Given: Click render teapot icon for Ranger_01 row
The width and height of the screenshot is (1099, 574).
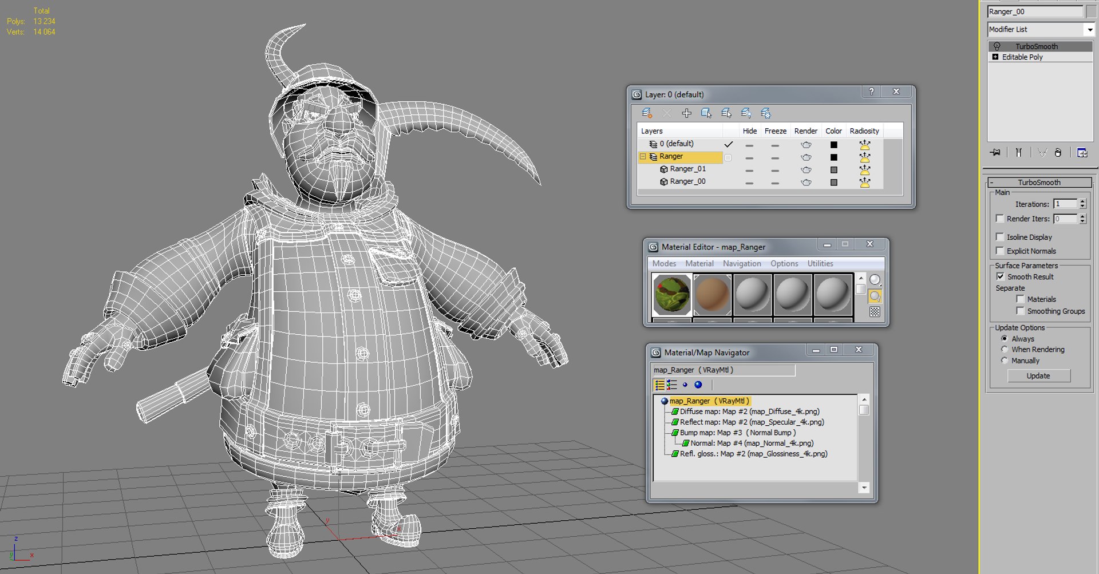Looking at the screenshot, I should pyautogui.click(x=806, y=169).
